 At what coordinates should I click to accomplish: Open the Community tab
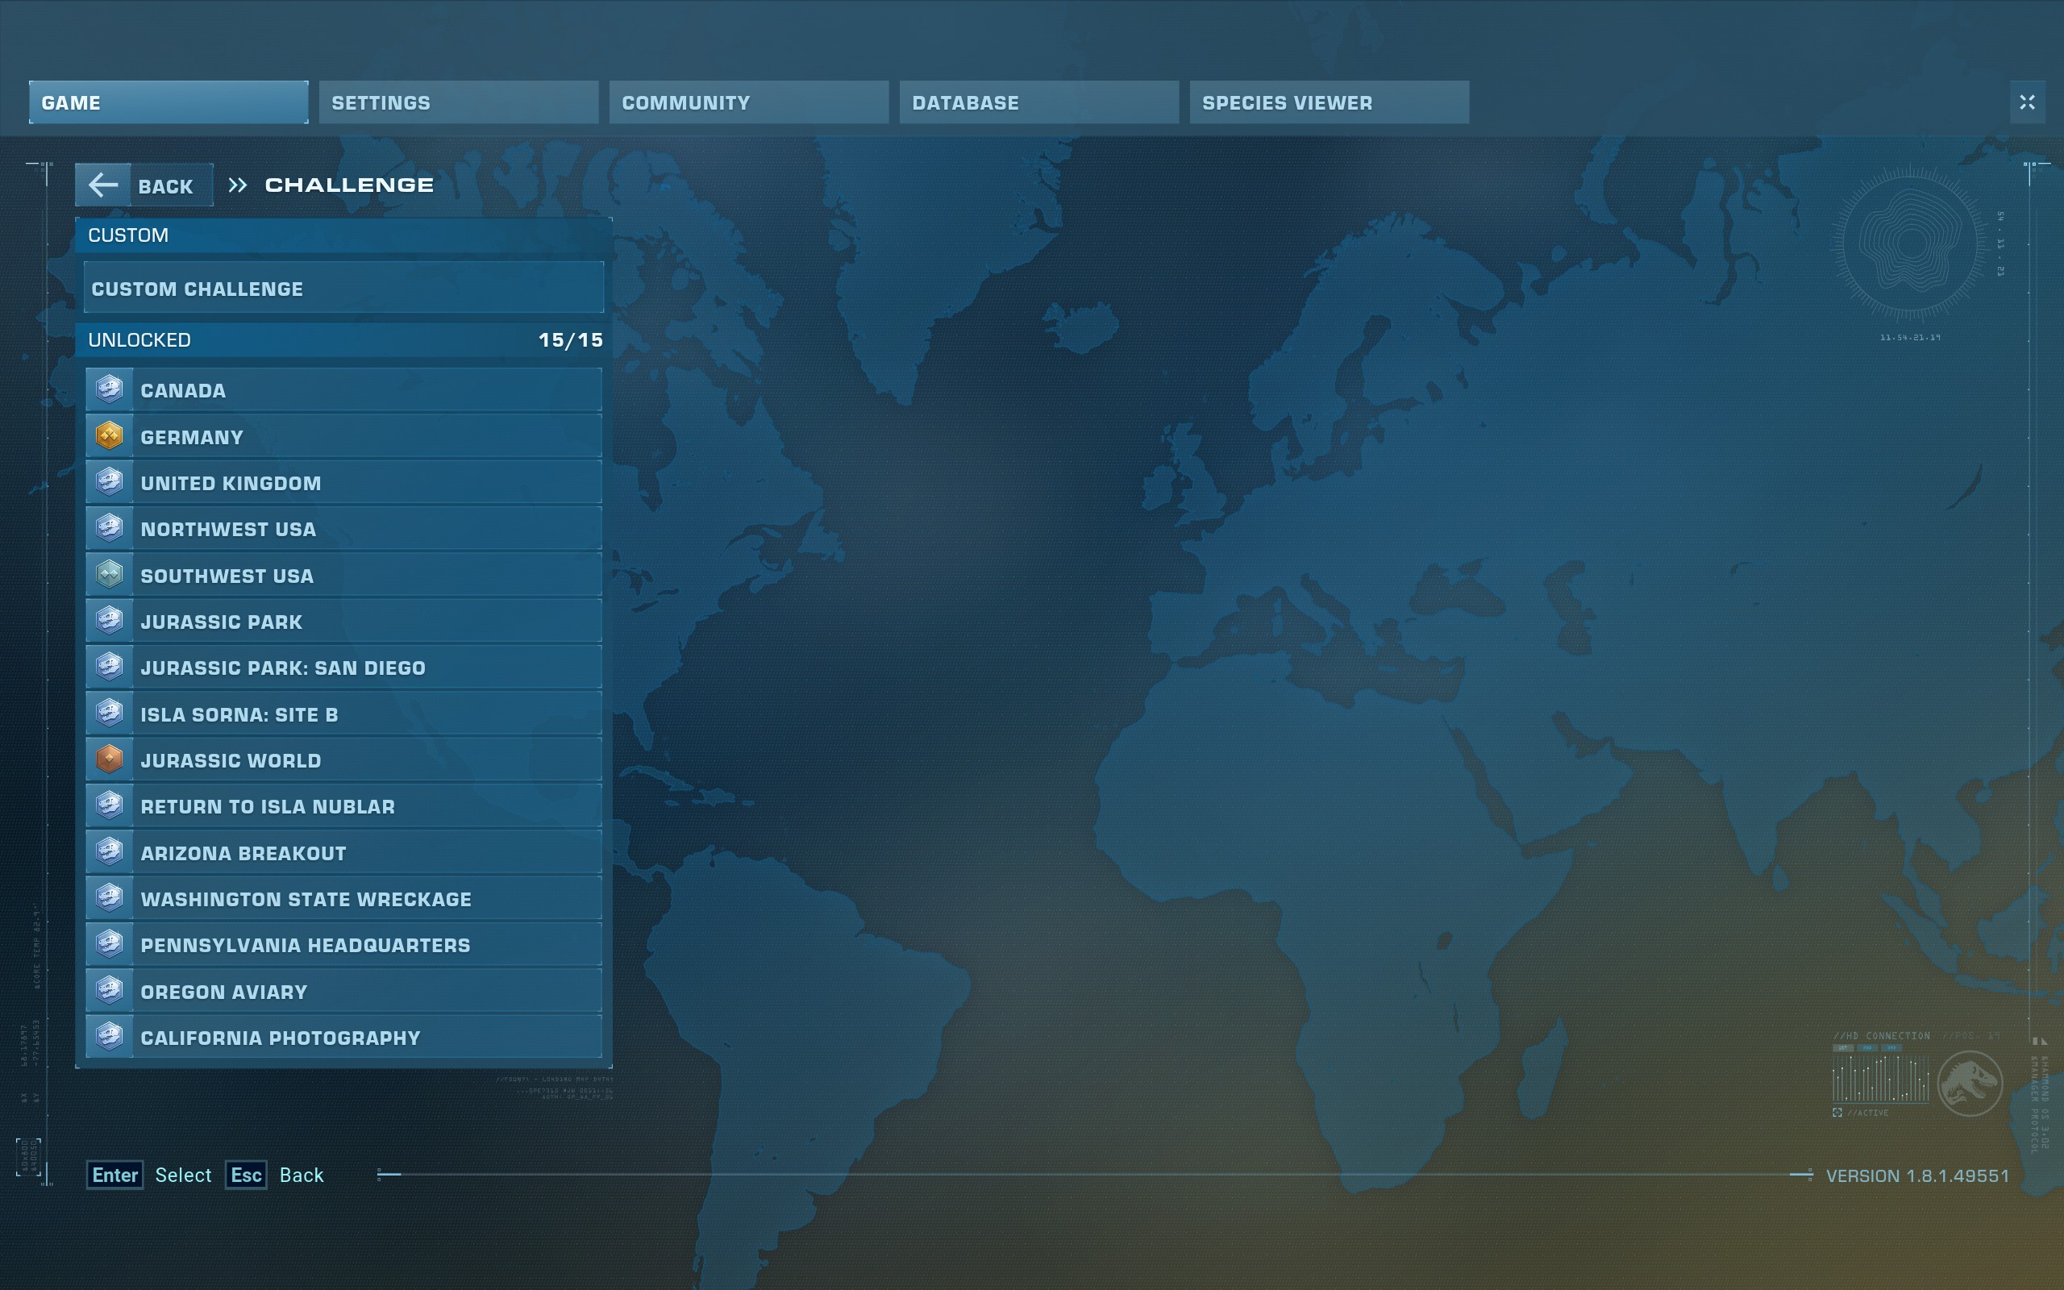coord(749,102)
